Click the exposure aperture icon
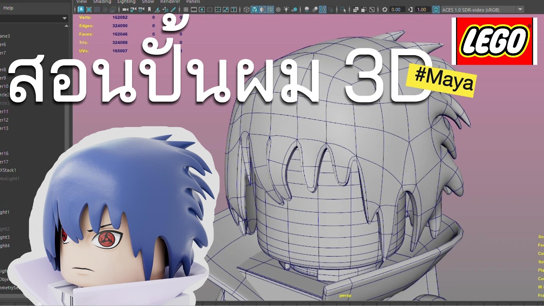This screenshot has height=306, width=544. (x=385, y=9)
